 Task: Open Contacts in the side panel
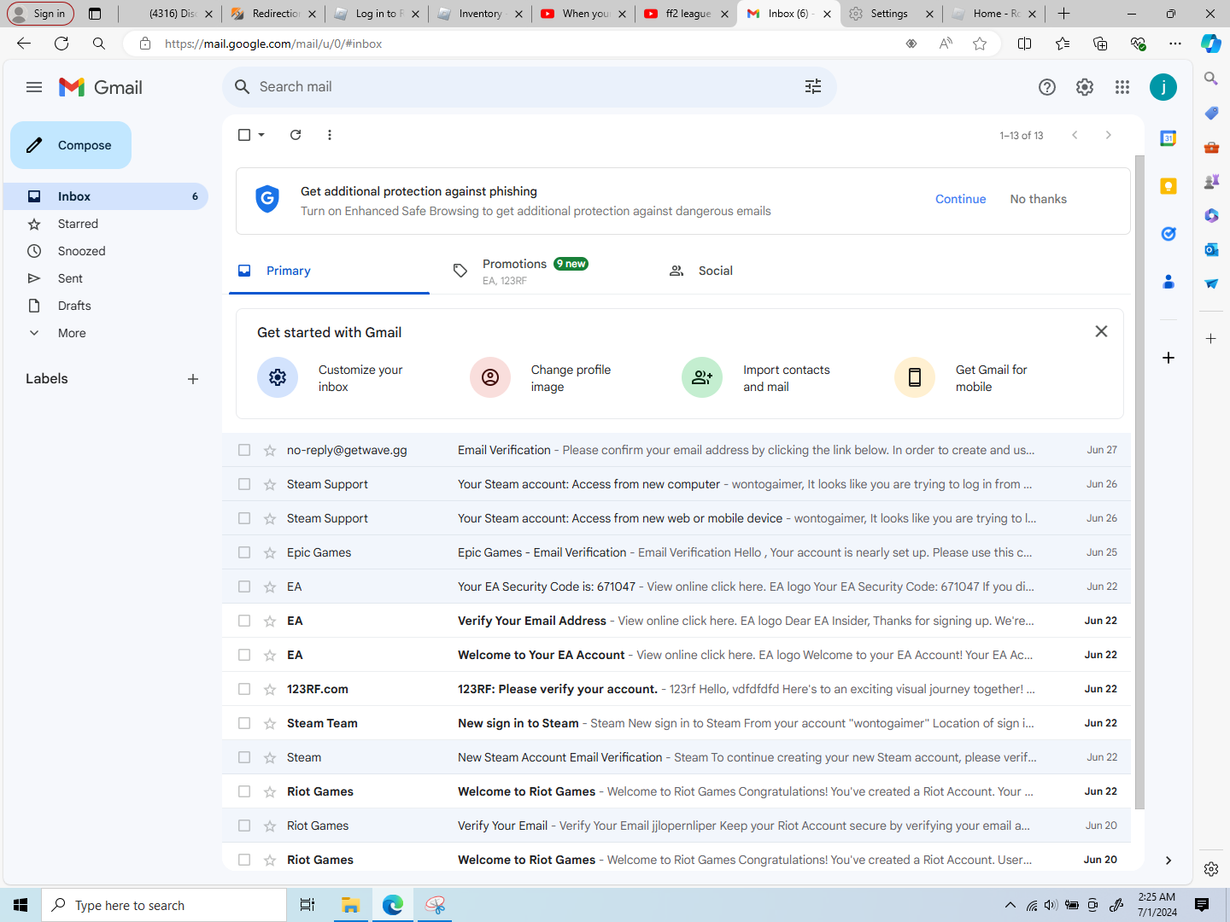1168,282
